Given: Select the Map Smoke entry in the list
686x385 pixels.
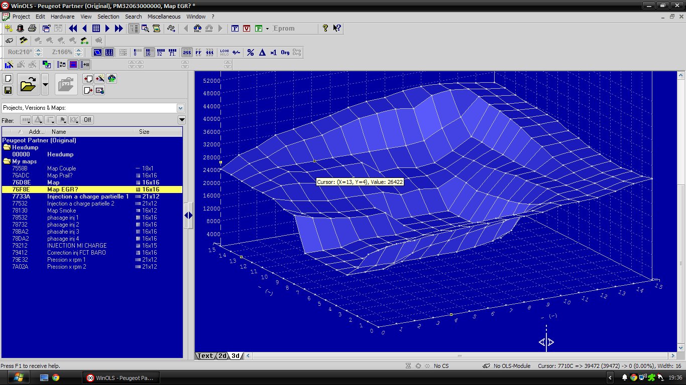Looking at the screenshot, I should [x=62, y=211].
